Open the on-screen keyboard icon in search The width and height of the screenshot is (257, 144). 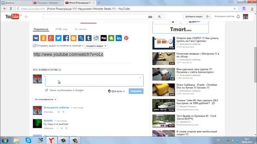click(x=150, y=17)
